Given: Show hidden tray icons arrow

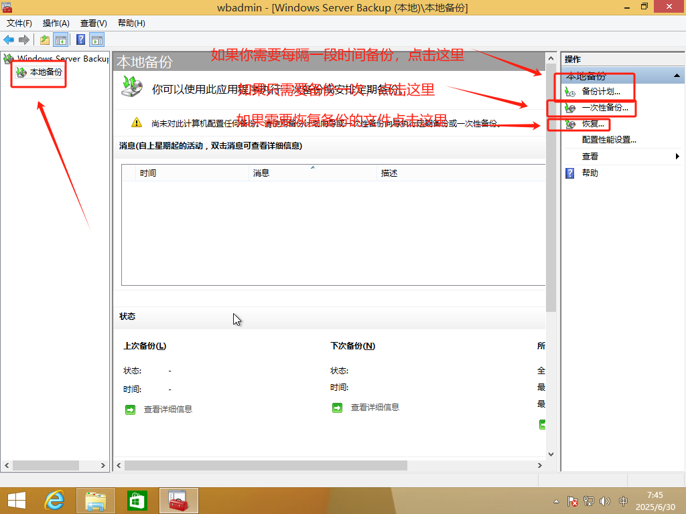Looking at the screenshot, I should coord(556,501).
